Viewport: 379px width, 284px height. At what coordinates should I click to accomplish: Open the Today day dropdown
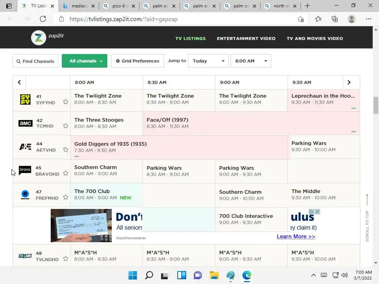tap(208, 61)
